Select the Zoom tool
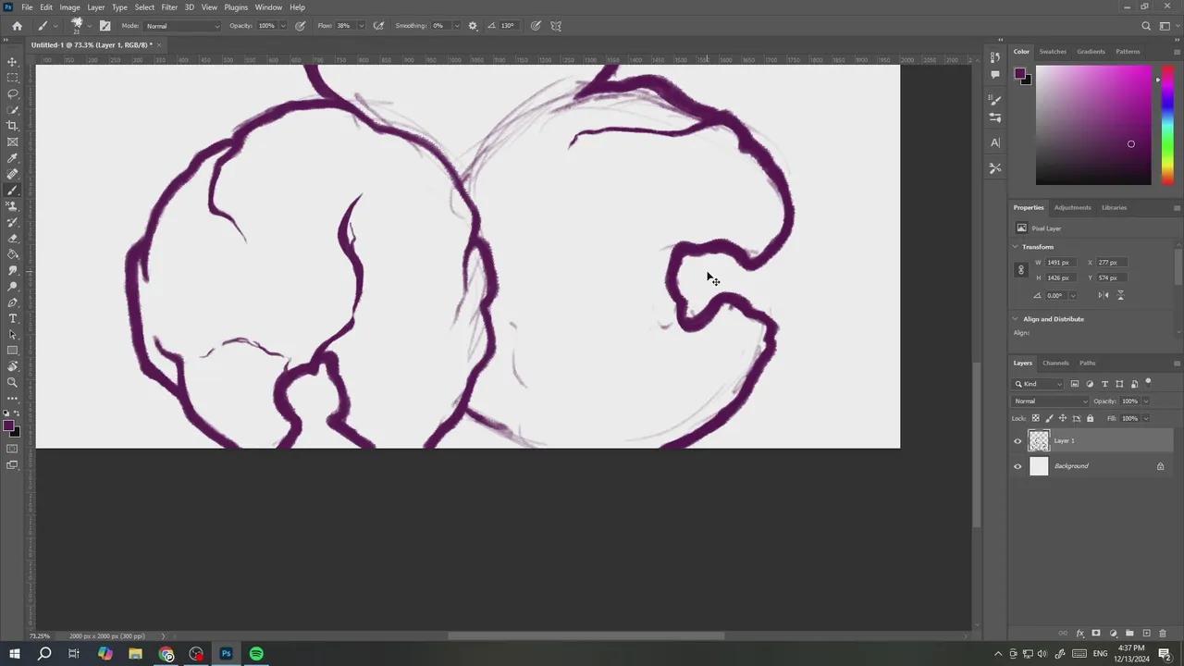Screen dimensions: 1184x666 click(12, 382)
